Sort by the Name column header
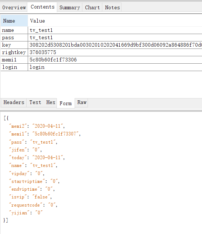Image resolution: width=202 pixels, height=234 pixels. point(14,21)
